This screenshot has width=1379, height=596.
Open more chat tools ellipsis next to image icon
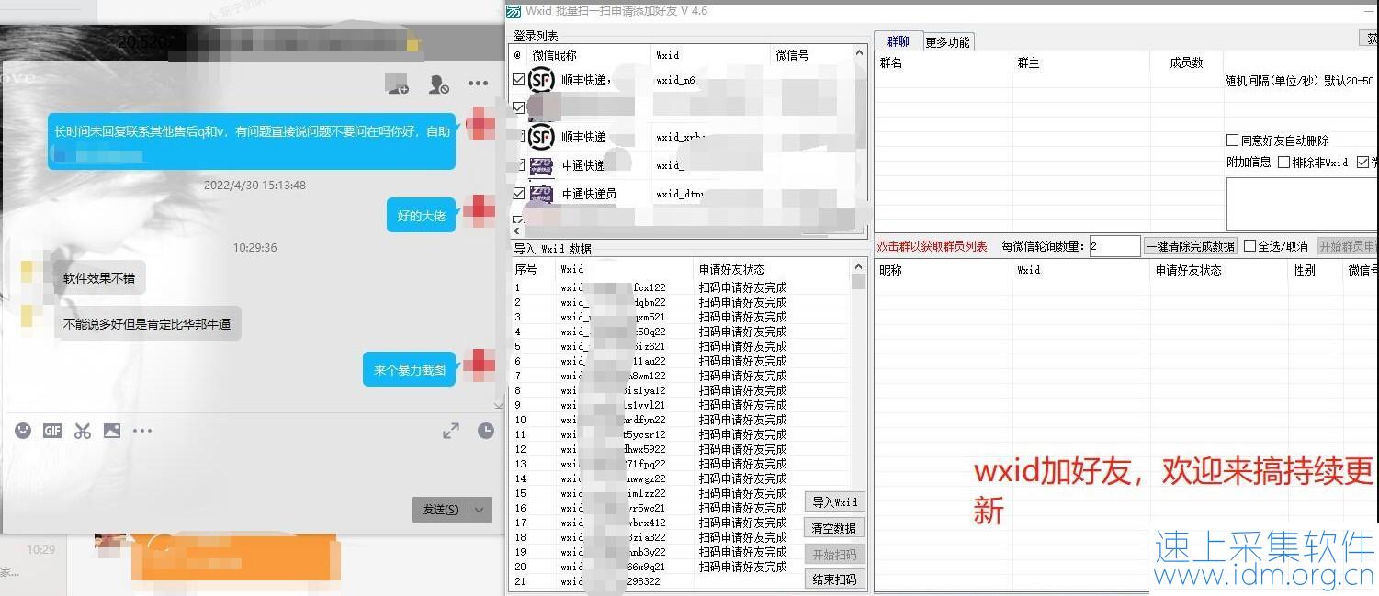pos(142,431)
